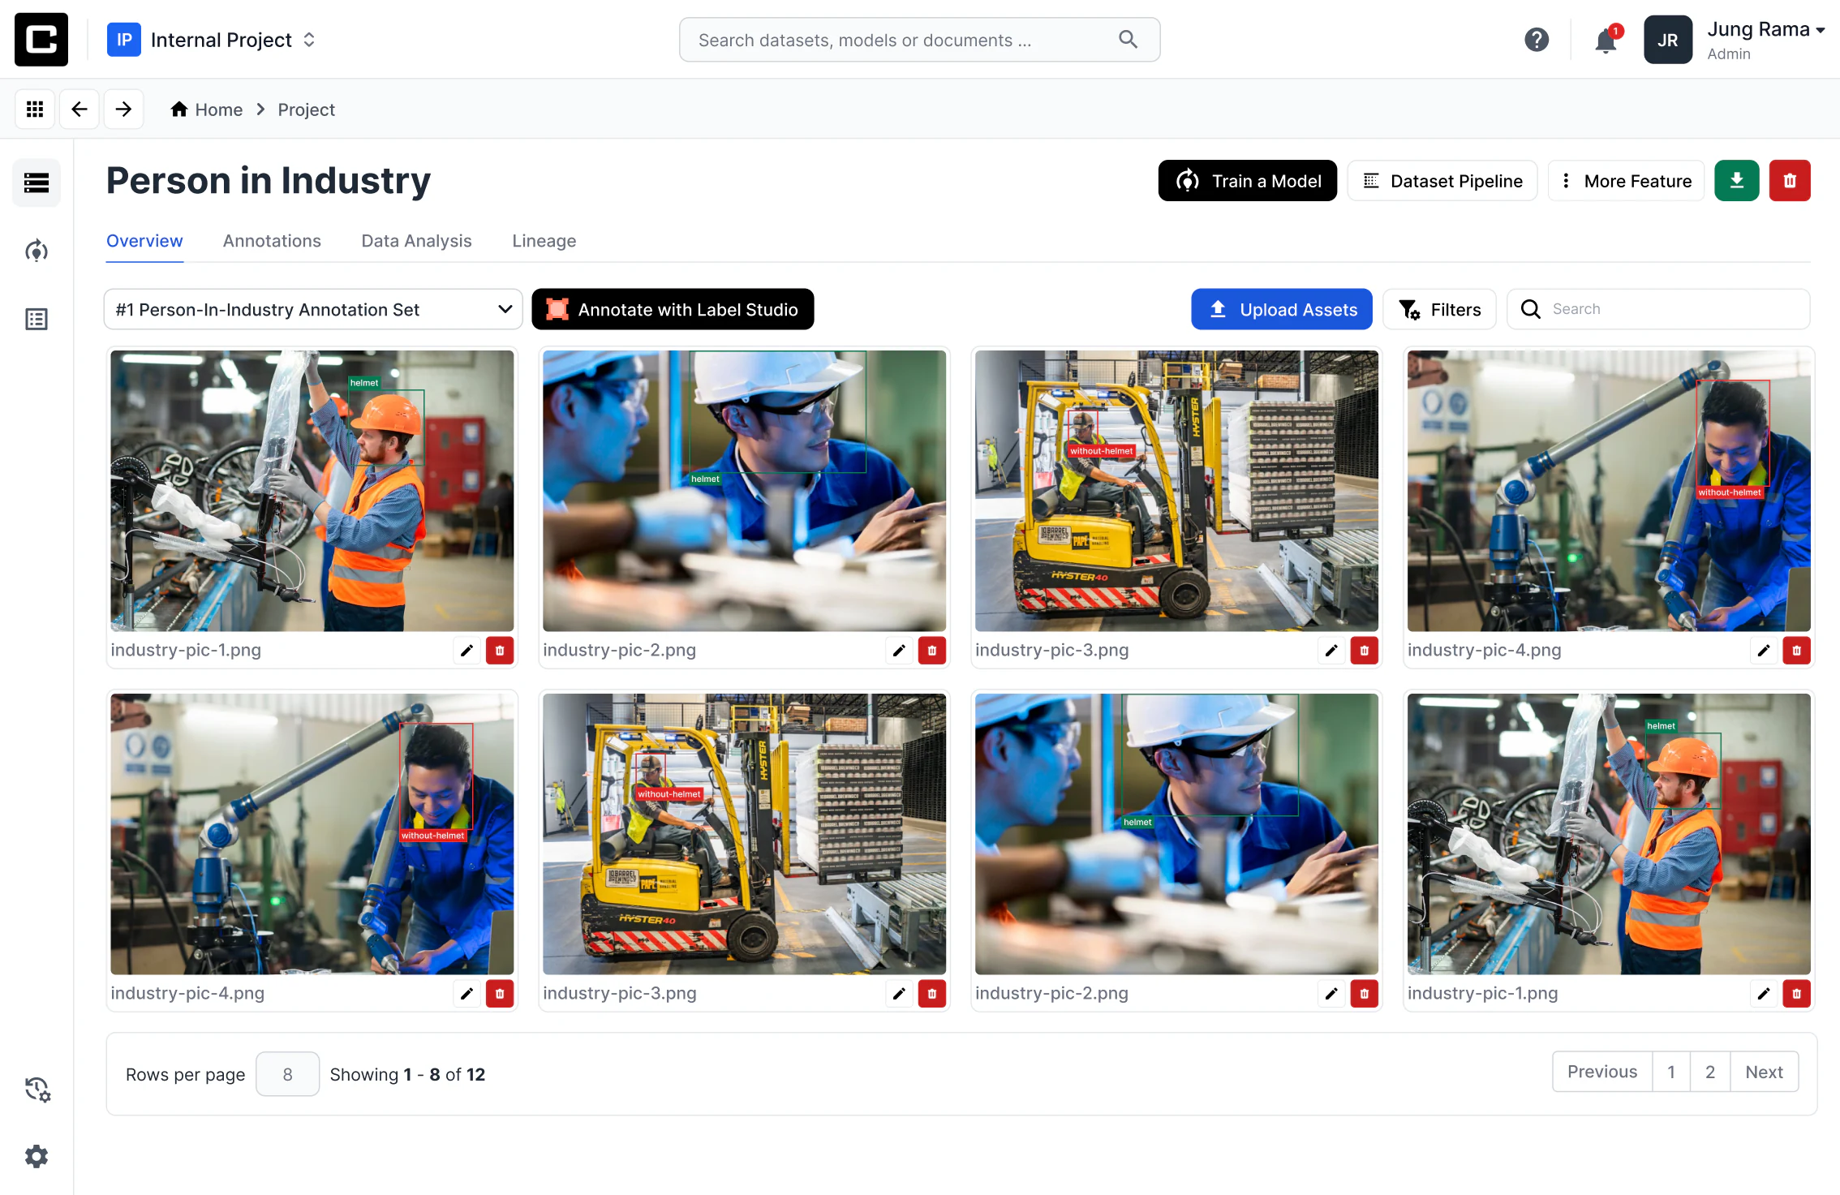This screenshot has width=1840, height=1195.
Task: Click the app logo in the header
Action: pos(41,40)
